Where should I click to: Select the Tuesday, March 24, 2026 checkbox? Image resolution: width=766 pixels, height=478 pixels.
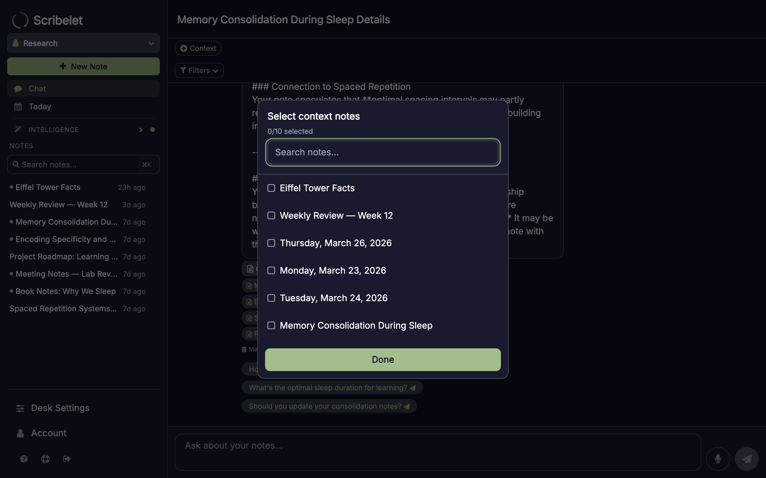271,298
